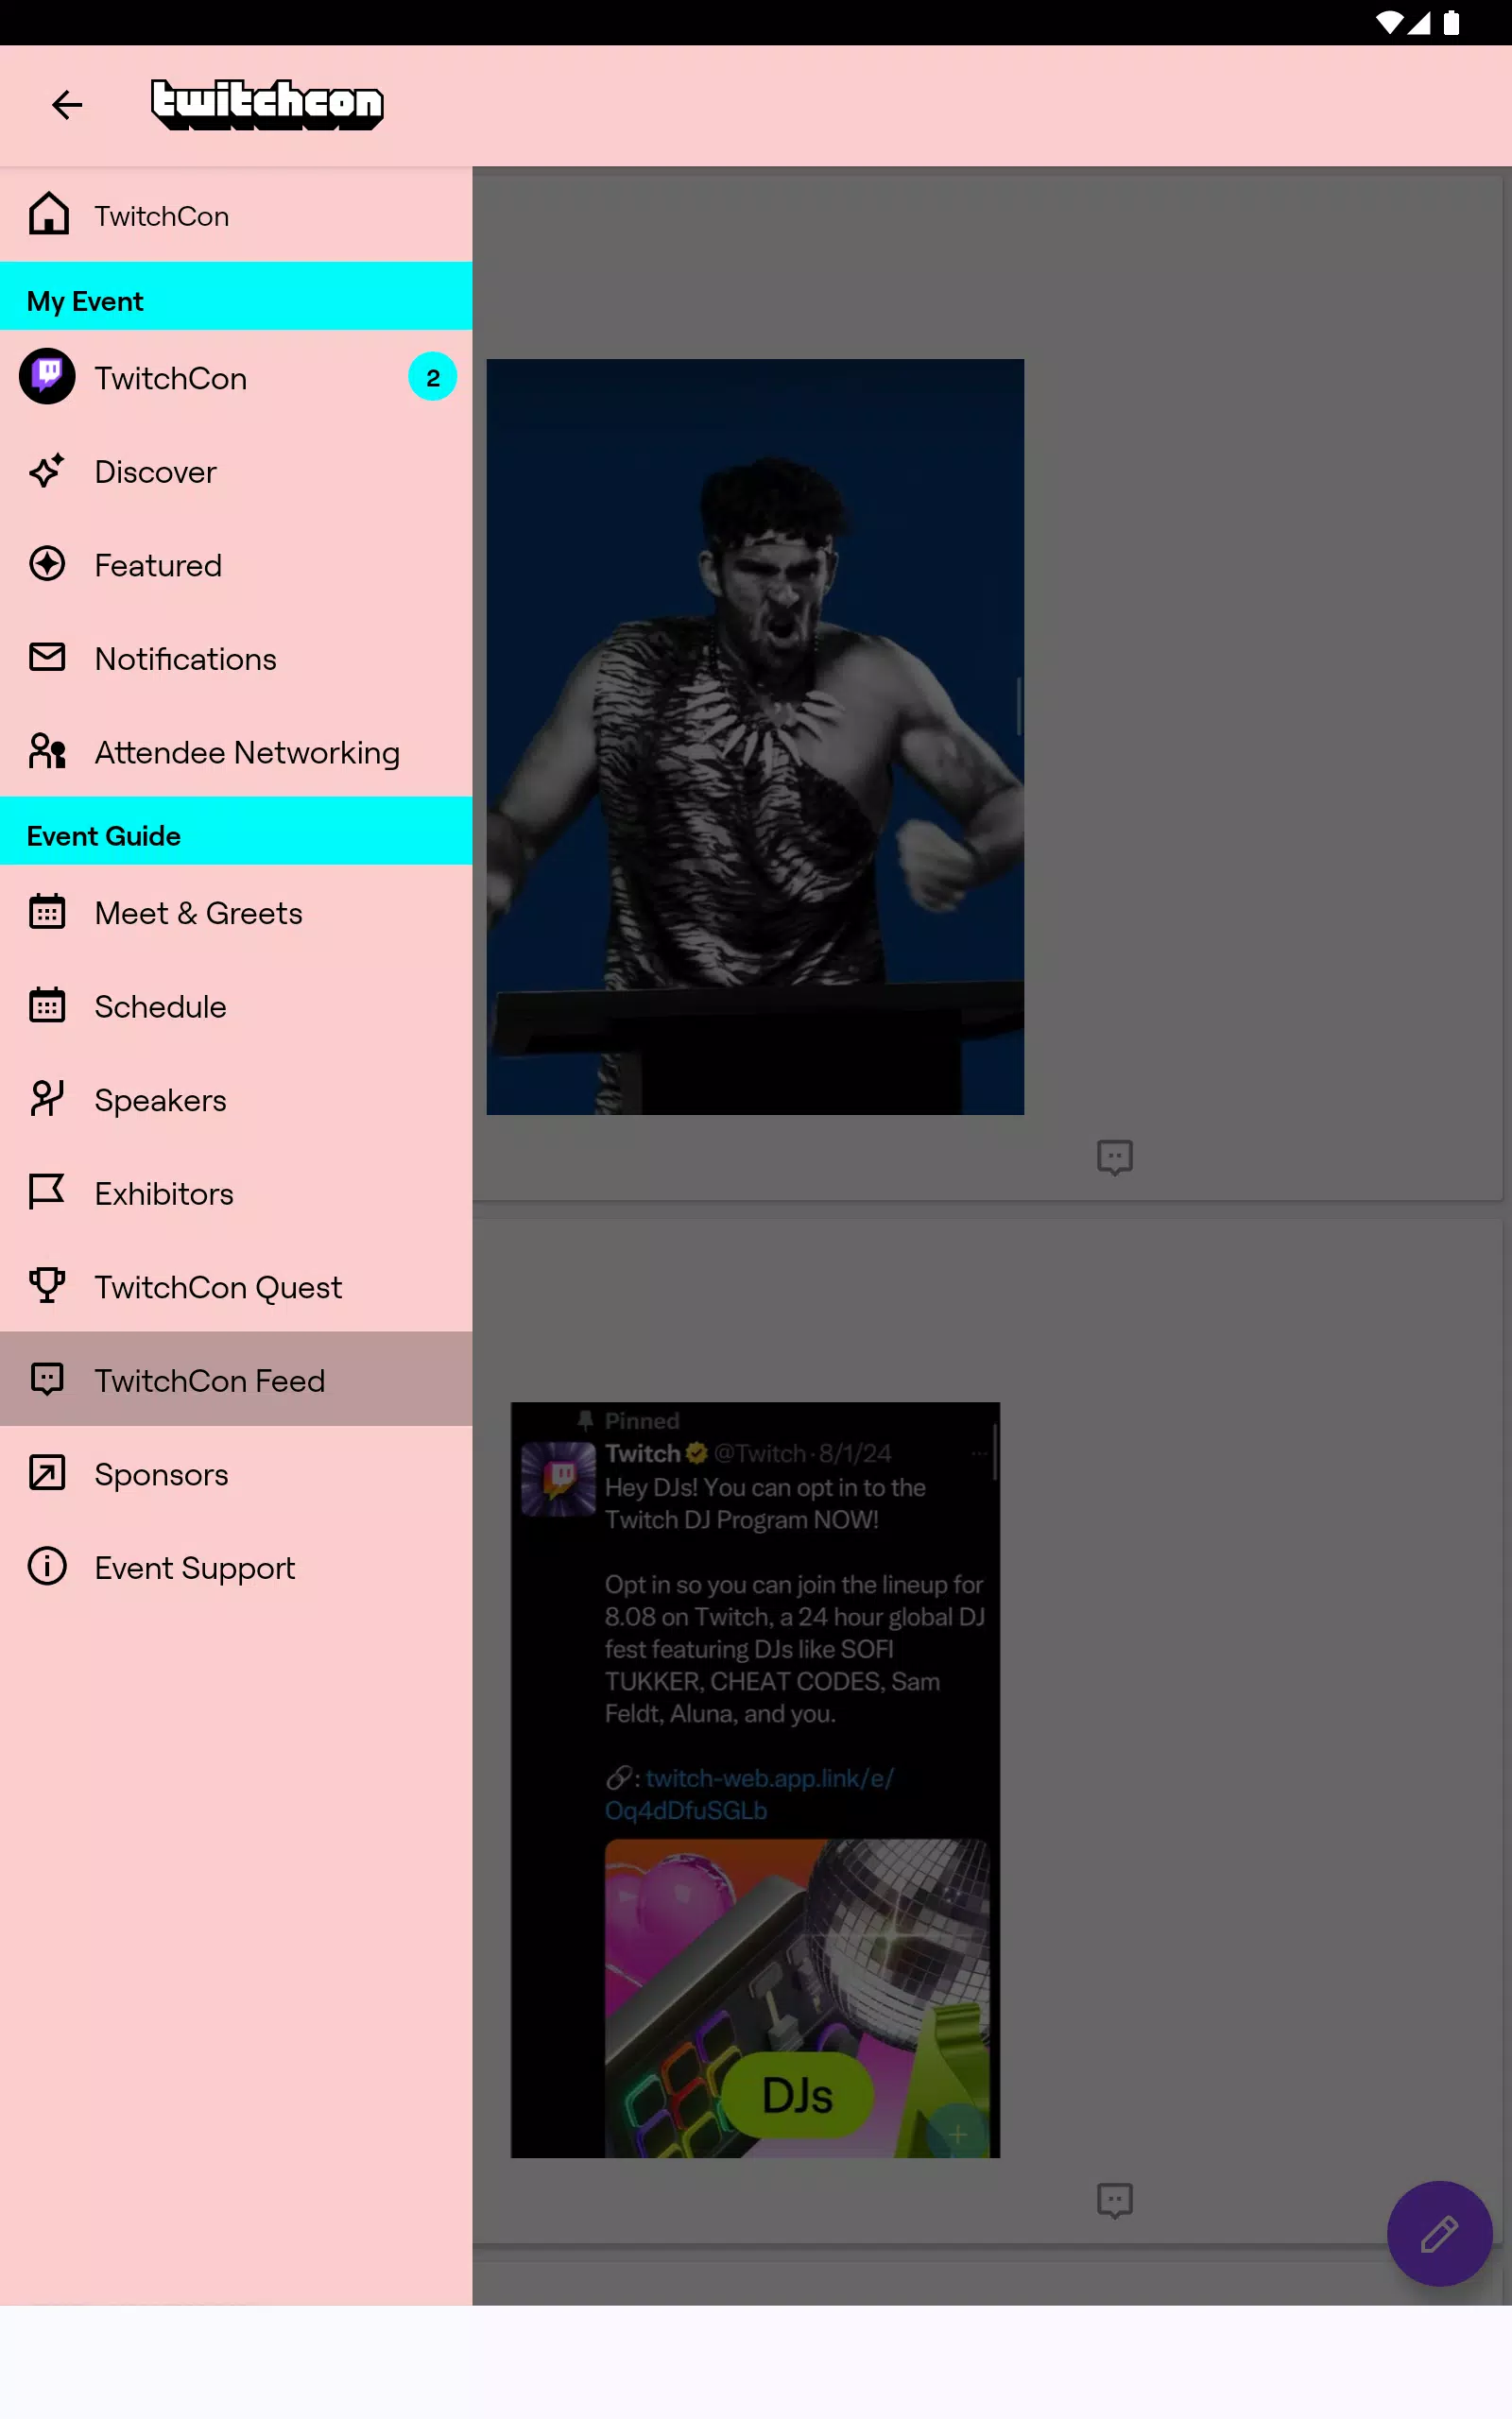Open Meet & Greets
Image resolution: width=1512 pixels, height=2419 pixels.
point(236,912)
